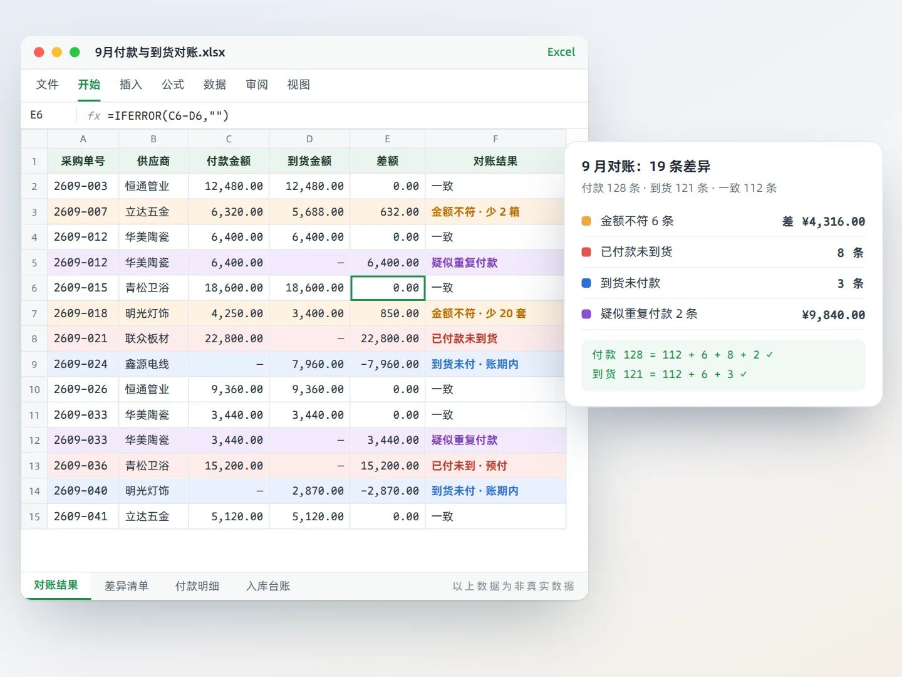The image size is (902, 677).
Task: Select column C by its header letter
Action: 229,139
